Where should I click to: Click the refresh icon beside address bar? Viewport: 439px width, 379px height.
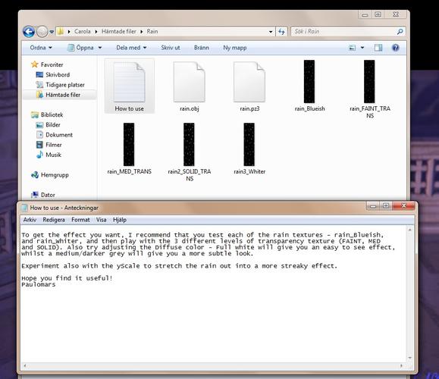(281, 31)
